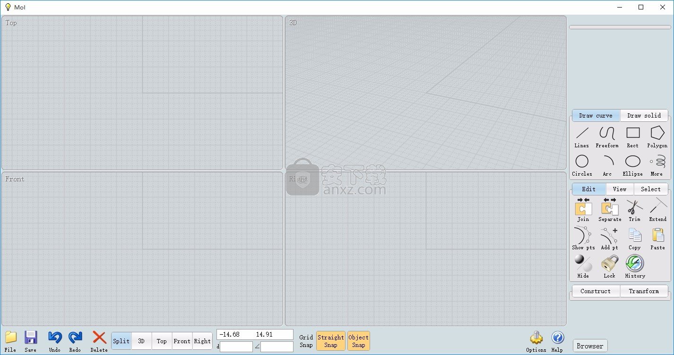Switch to Front viewport layout
The image size is (674, 355).
tap(182, 341)
